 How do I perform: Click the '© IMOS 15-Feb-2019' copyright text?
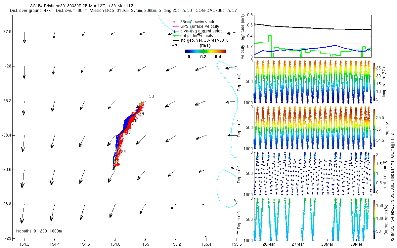pos(392,221)
